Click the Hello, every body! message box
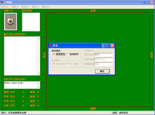The width and height of the screenshot is (155, 115). coord(20,85)
